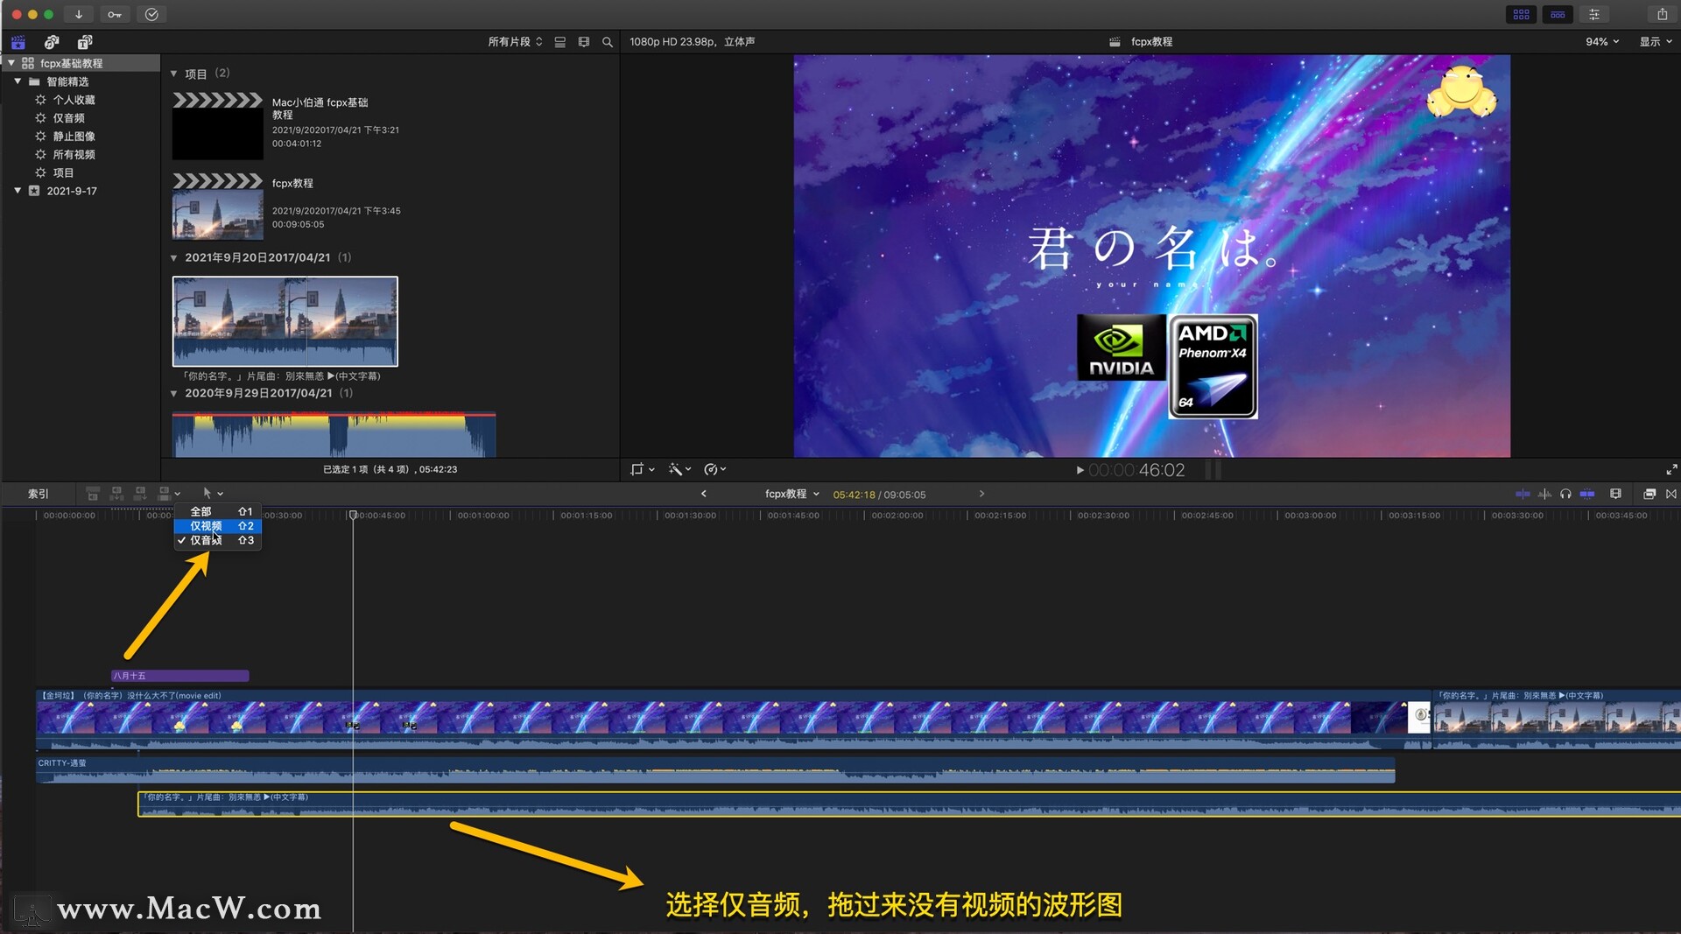Collapse the 2021-9-17 event
The height and width of the screenshot is (934, 1681).
[x=18, y=191]
